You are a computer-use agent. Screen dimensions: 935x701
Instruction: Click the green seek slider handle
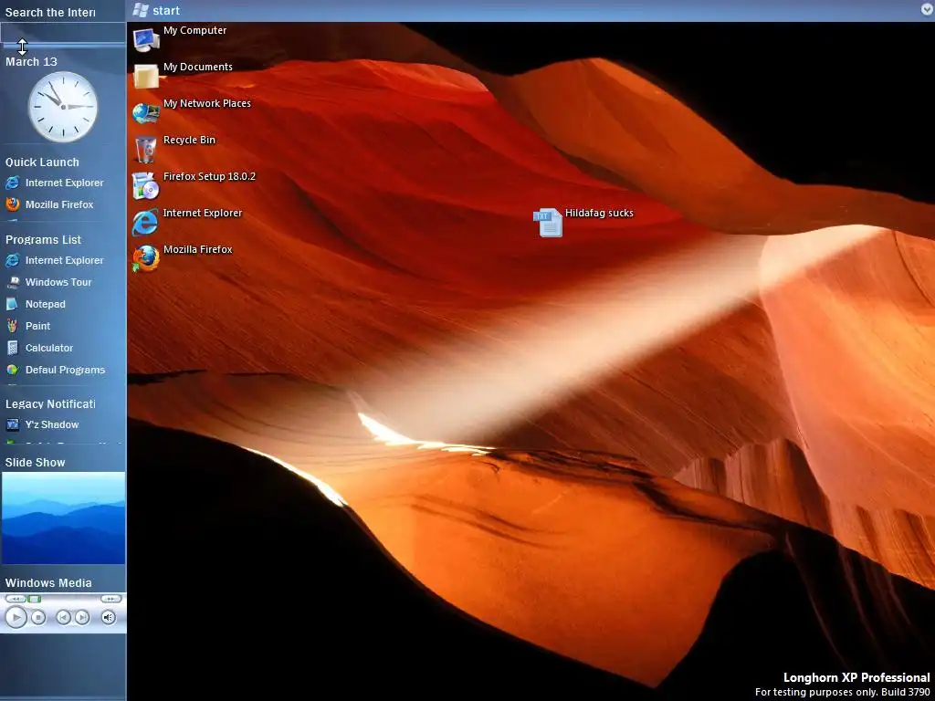point(35,599)
